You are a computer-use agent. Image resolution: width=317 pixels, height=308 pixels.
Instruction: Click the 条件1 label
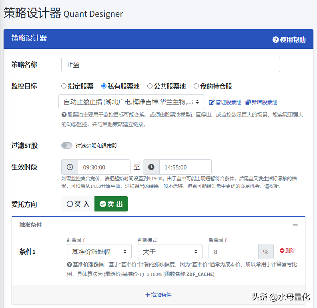coord(27,252)
